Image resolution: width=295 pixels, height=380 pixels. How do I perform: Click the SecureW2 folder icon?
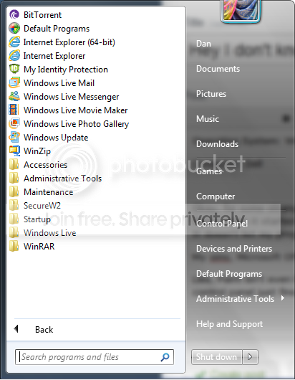pos(14,205)
